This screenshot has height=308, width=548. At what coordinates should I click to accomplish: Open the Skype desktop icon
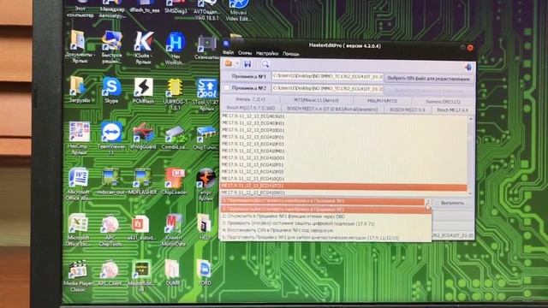point(111,90)
